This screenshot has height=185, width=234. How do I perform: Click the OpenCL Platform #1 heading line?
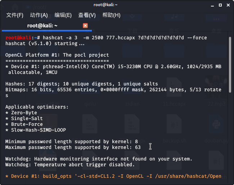pos(57,55)
